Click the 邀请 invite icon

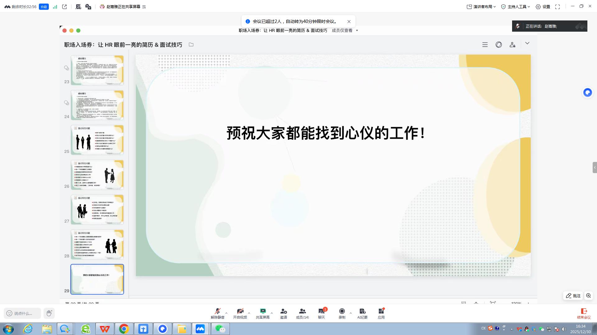283,311
